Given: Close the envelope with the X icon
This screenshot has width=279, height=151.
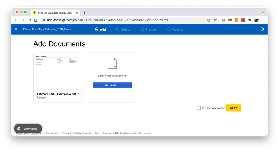Looking at the screenshot, I should [x=16, y=29].
